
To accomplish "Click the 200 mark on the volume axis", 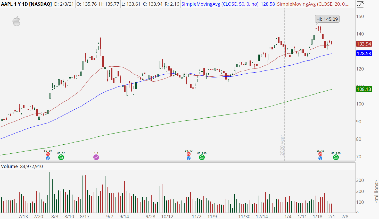I will coord(360,191).
